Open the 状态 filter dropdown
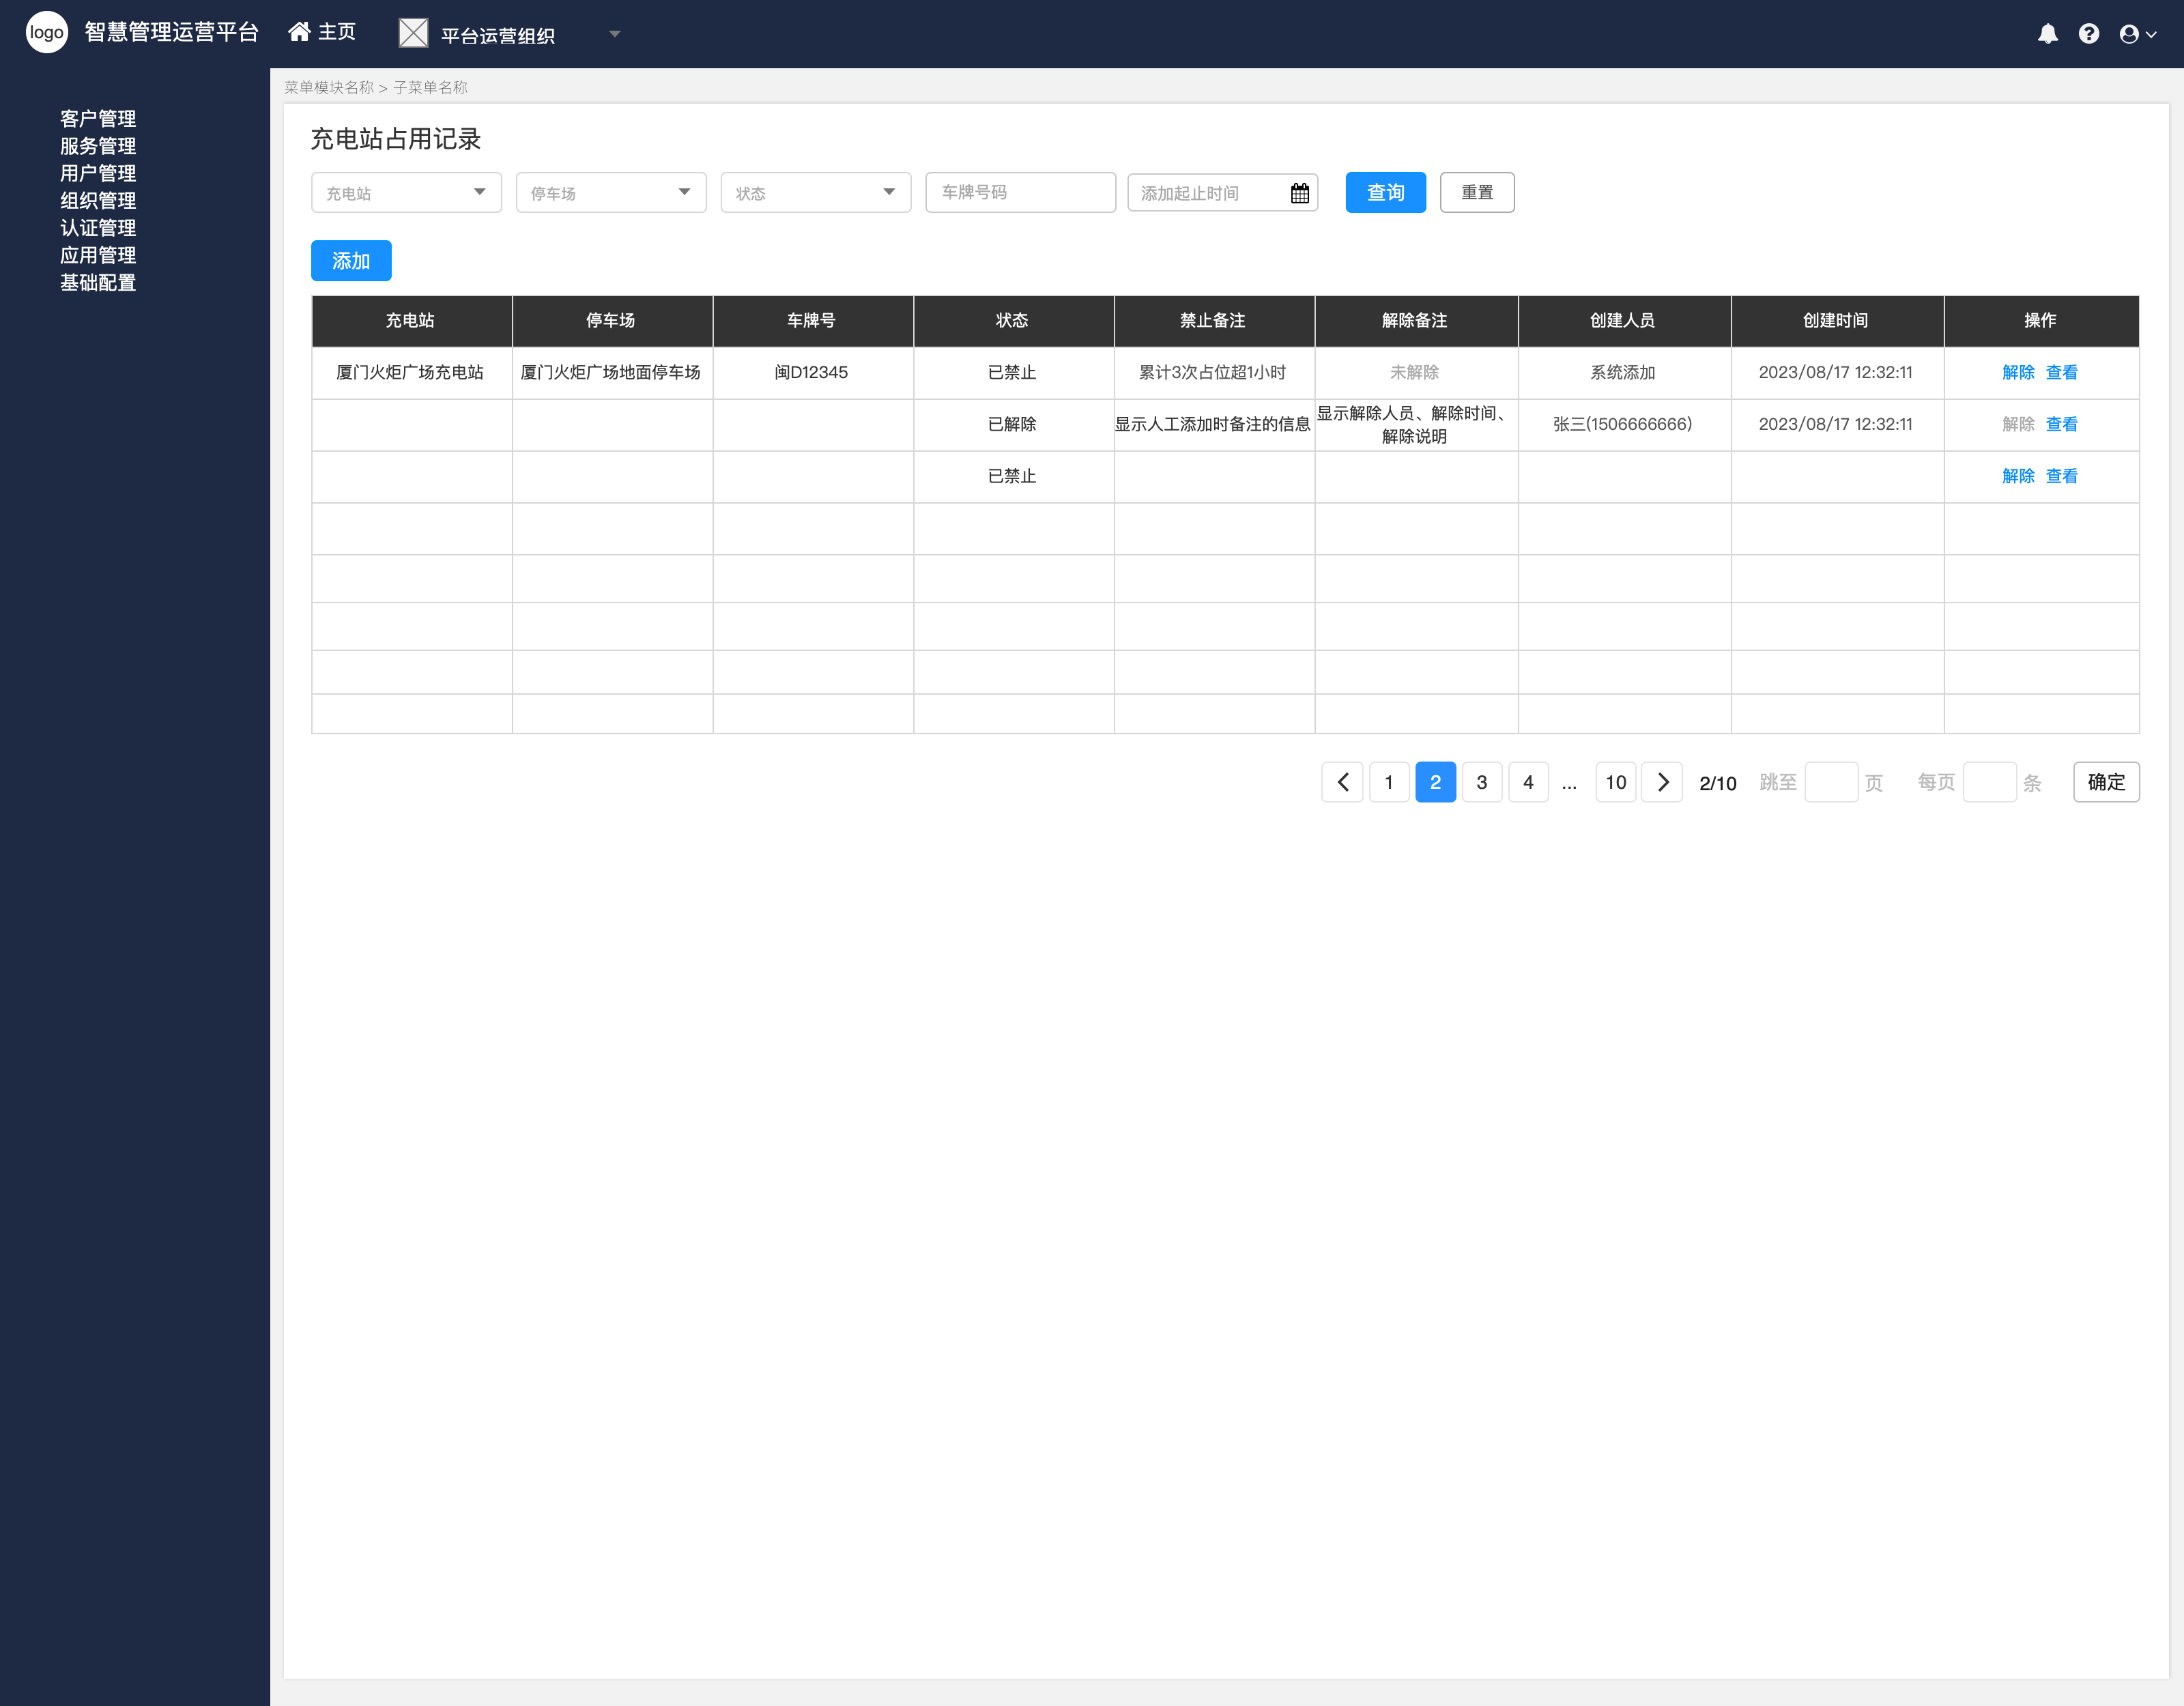This screenshot has width=2184, height=1706. pyautogui.click(x=816, y=193)
